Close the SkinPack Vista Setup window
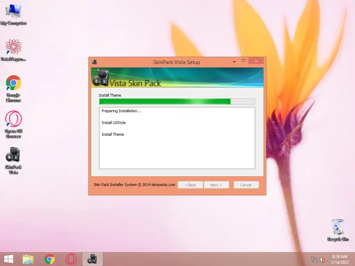355x266 pixels. pyautogui.click(x=256, y=61)
